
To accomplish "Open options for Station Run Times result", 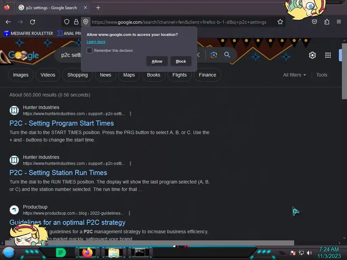I will 130,164.
